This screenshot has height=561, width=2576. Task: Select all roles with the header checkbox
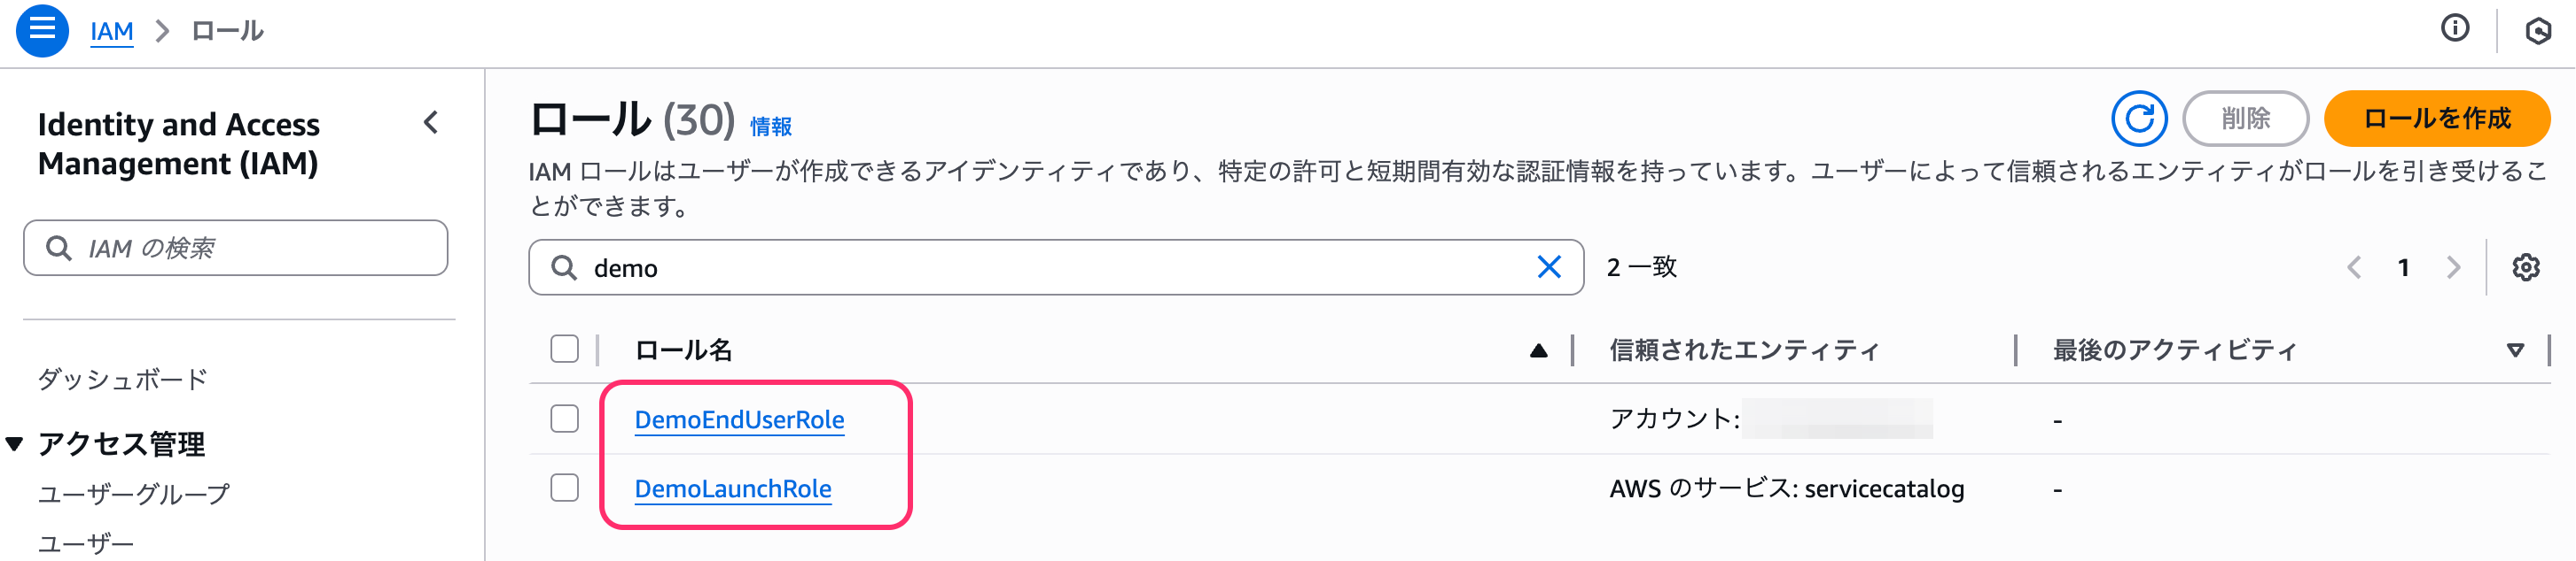click(x=563, y=350)
